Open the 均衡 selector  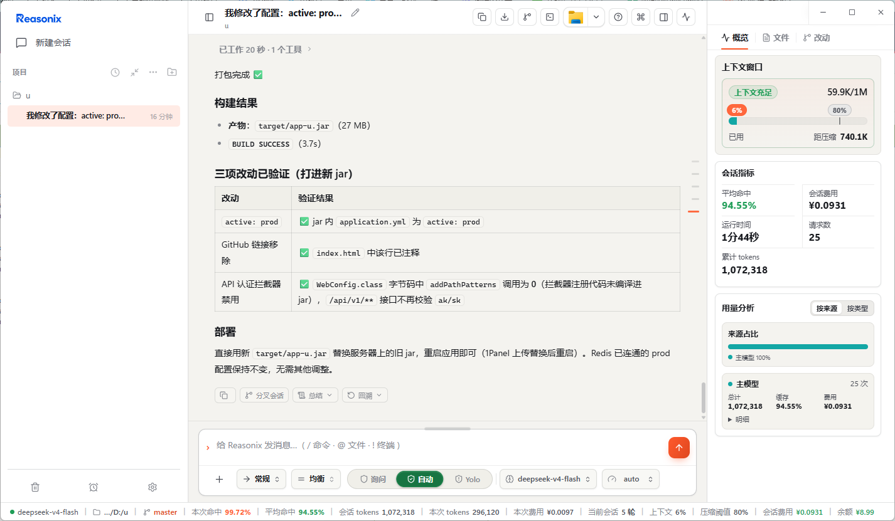[x=316, y=479]
